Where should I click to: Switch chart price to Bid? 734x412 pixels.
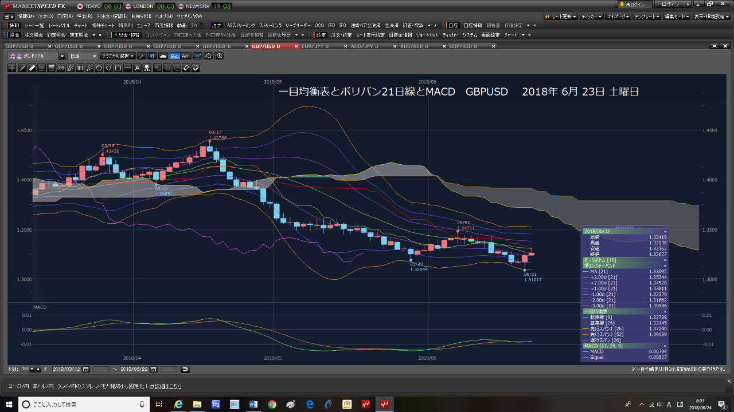tap(174, 56)
